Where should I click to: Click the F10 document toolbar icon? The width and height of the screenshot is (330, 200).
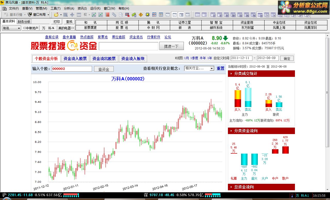(x=121, y=15)
